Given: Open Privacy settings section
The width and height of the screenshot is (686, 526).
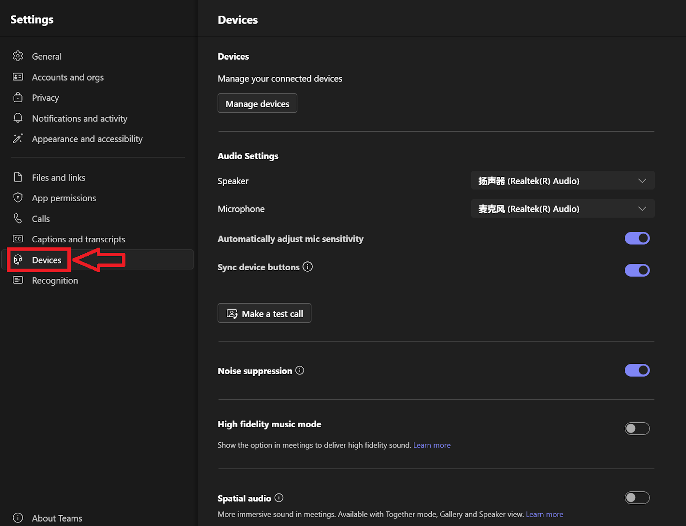Looking at the screenshot, I should (x=98, y=97).
